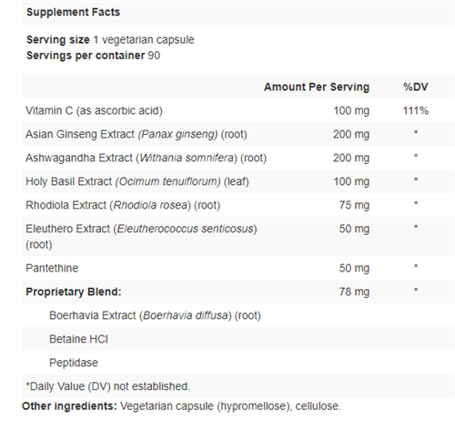The width and height of the screenshot is (455, 431).
Task: Click the %DV column header
Action: (415, 87)
